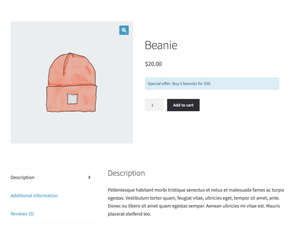Open the Reviews section link
This screenshot has width=296, height=245.
(x=22, y=214)
